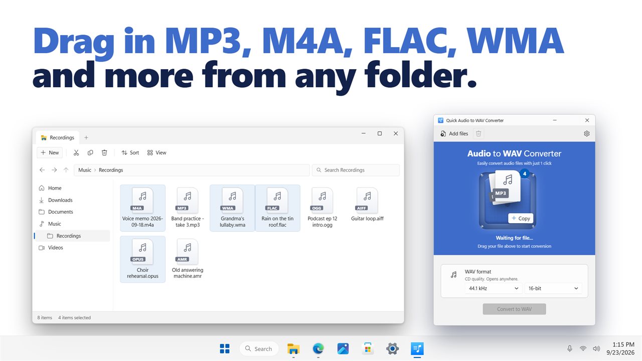Click Add files in the WAV Converter
The width and height of the screenshot is (642, 361).
(454, 134)
